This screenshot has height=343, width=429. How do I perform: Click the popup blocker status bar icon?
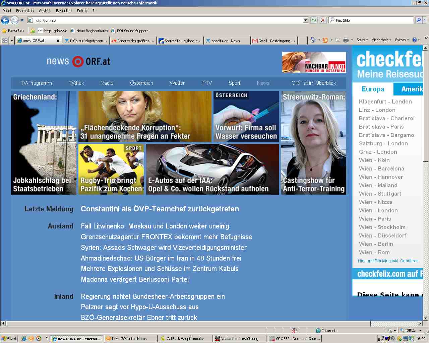tap(294, 331)
